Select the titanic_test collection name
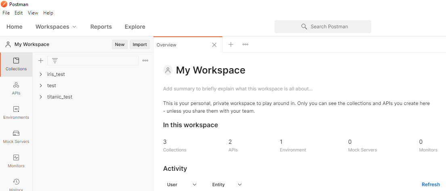Screen dimensions: 446x191 (x=60, y=97)
